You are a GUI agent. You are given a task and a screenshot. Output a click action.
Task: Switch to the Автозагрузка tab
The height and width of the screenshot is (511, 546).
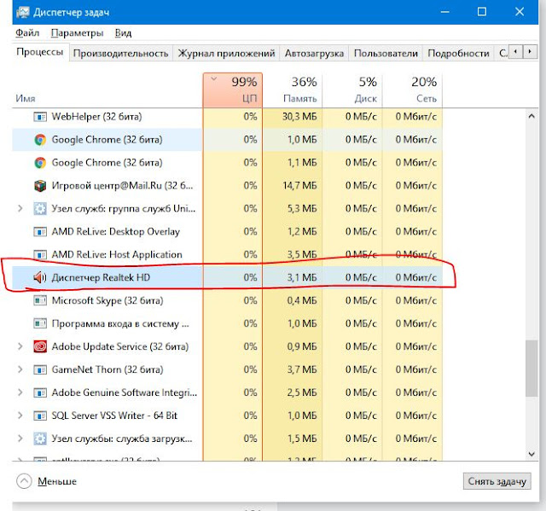pyautogui.click(x=314, y=53)
